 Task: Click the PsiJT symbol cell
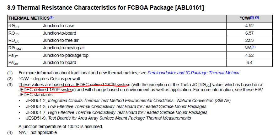coord(25,55)
